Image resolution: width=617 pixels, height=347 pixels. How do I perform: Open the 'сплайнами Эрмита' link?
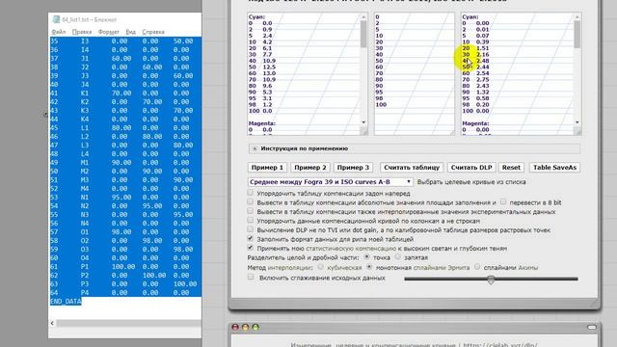coord(442,268)
